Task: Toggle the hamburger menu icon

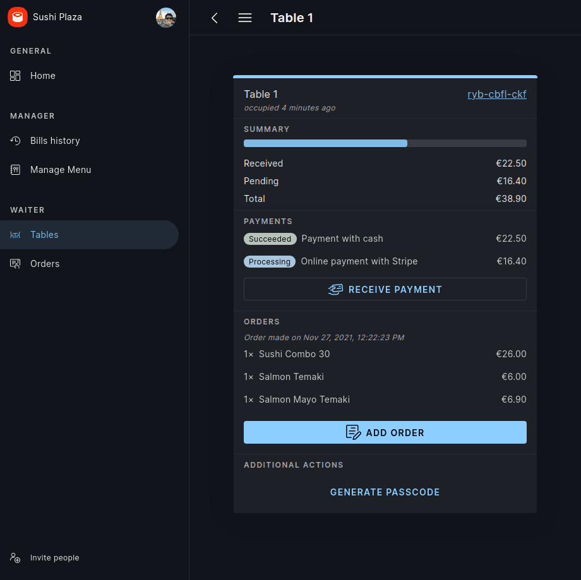Action: coord(245,18)
